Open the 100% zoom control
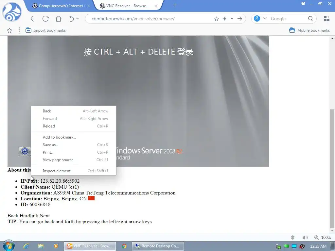The height and width of the screenshot is (251, 335). coord(323,238)
